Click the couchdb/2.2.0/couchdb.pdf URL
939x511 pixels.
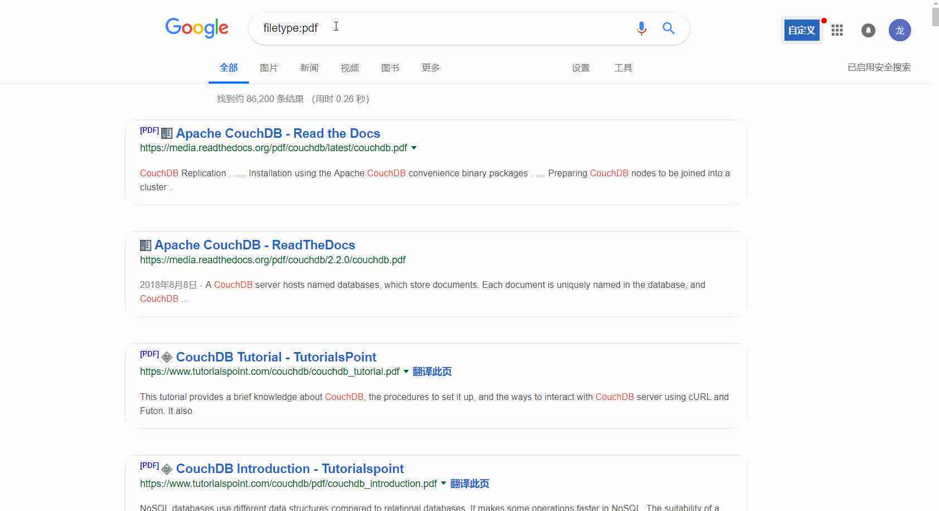pyautogui.click(x=273, y=260)
